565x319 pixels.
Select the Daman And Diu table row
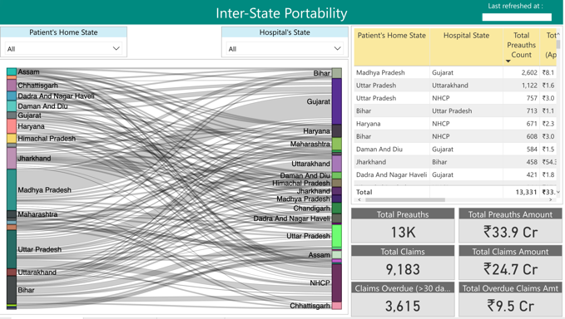pos(455,150)
